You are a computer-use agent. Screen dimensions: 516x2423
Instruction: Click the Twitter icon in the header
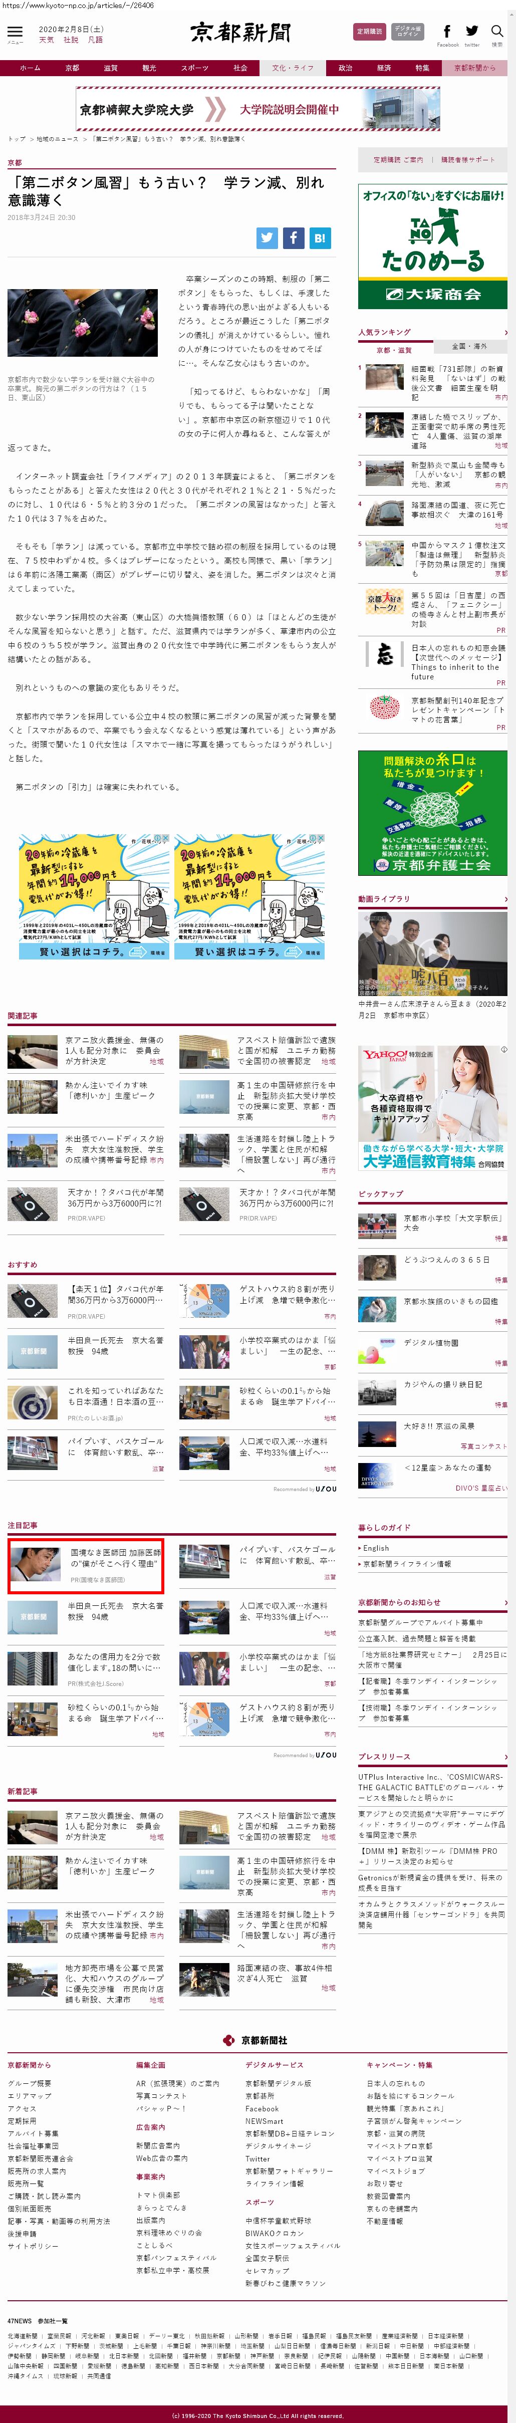472,32
